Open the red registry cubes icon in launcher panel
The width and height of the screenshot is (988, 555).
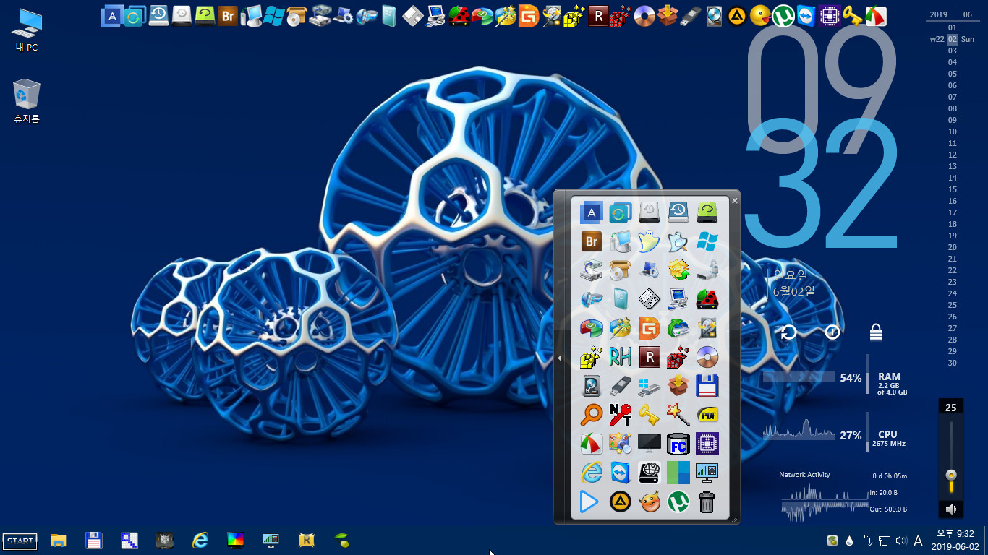tap(678, 357)
